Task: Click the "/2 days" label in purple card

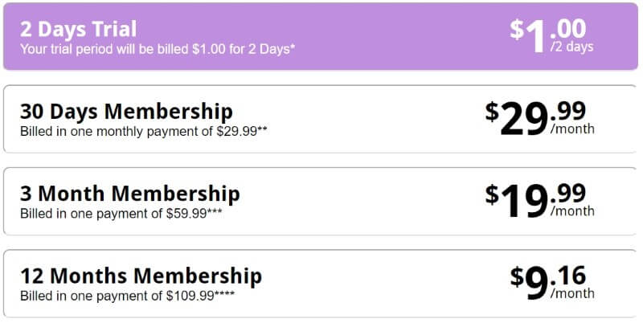Action: (x=572, y=47)
